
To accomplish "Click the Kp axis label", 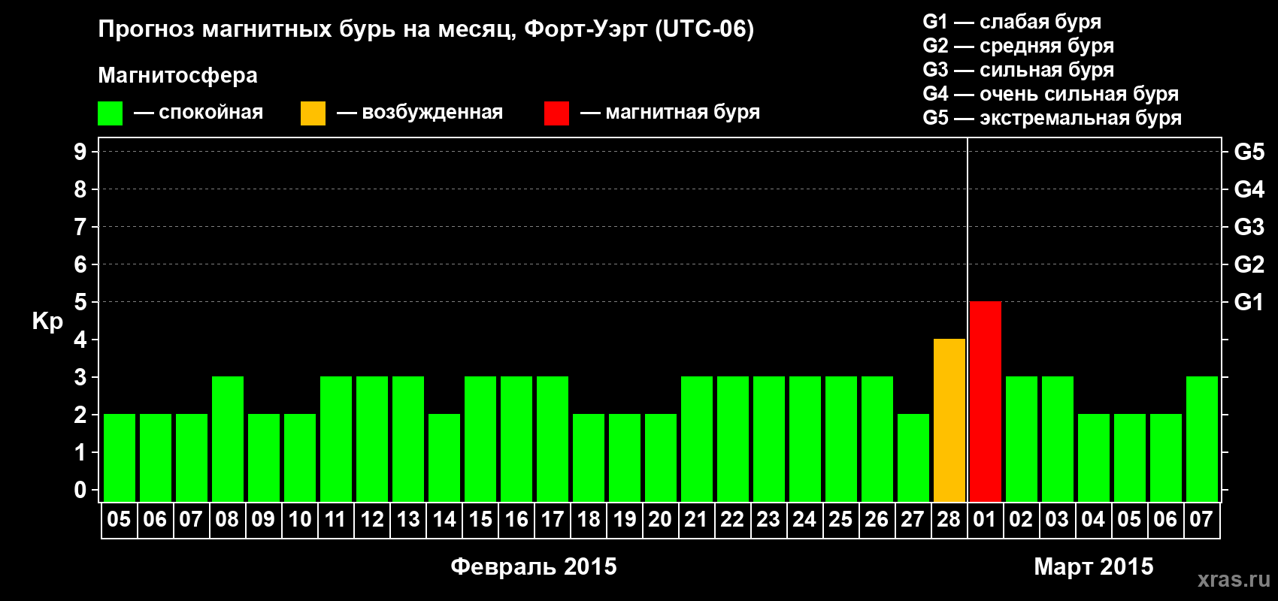I will (x=47, y=322).
